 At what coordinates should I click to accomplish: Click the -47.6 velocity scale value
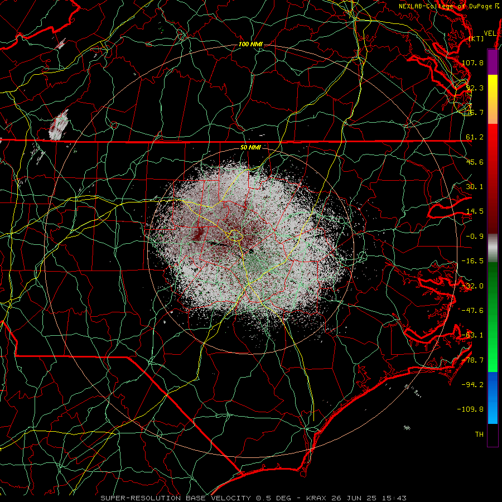[472, 311]
